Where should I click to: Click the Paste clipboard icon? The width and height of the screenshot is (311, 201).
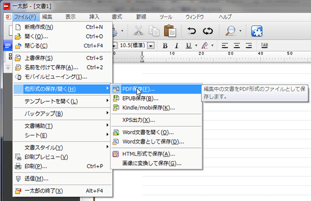pyautogui.click(x=170, y=31)
